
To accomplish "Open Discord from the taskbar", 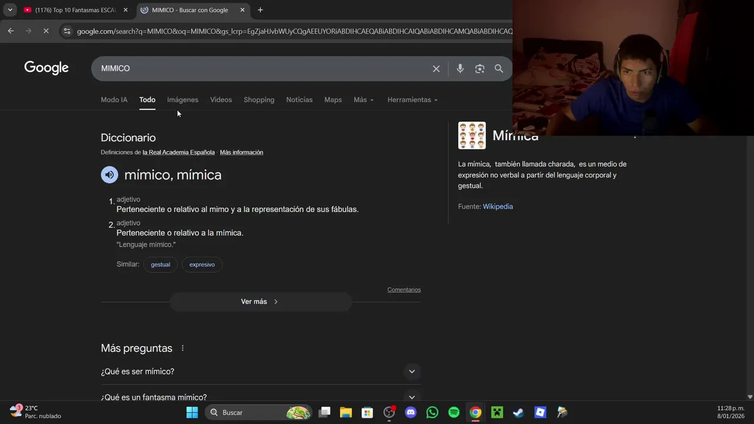I will coord(411,412).
